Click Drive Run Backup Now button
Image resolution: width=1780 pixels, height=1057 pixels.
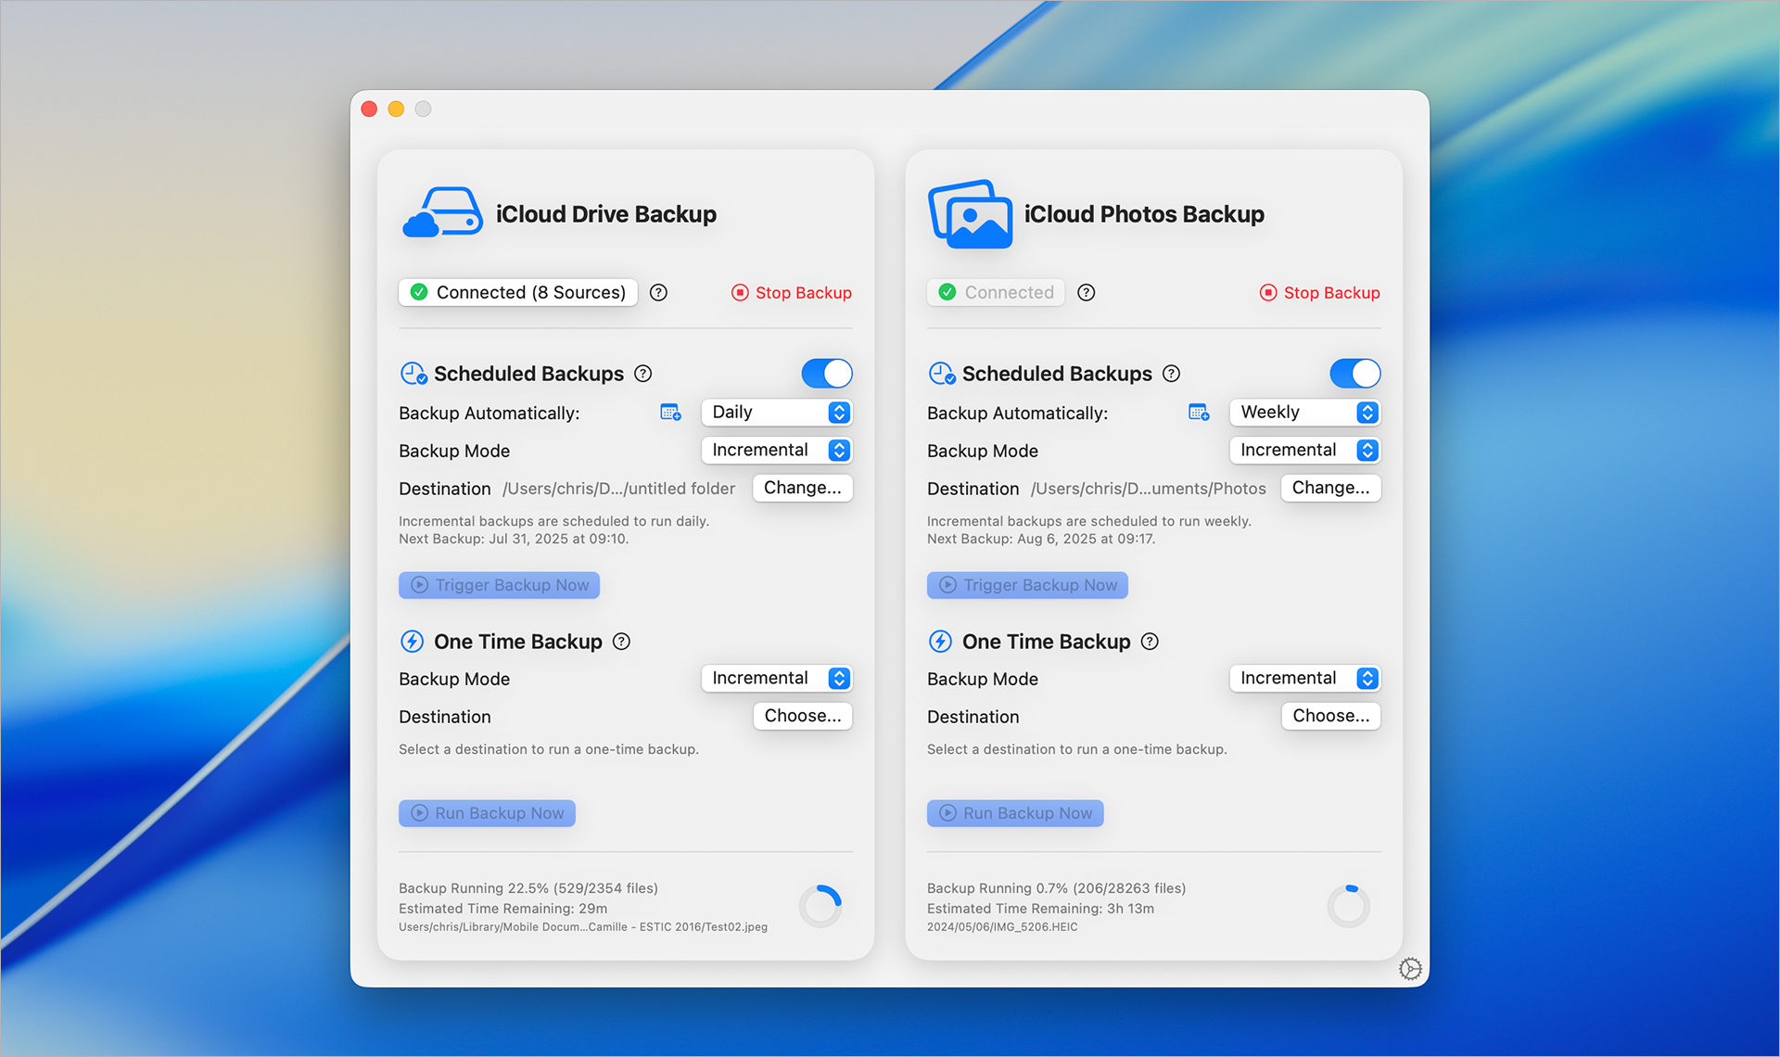click(x=487, y=813)
